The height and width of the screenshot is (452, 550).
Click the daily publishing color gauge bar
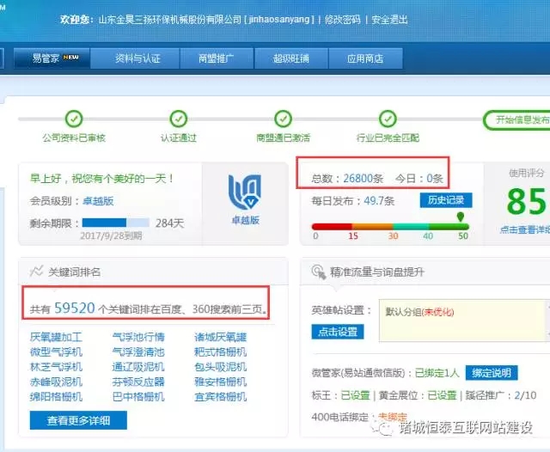[391, 225]
